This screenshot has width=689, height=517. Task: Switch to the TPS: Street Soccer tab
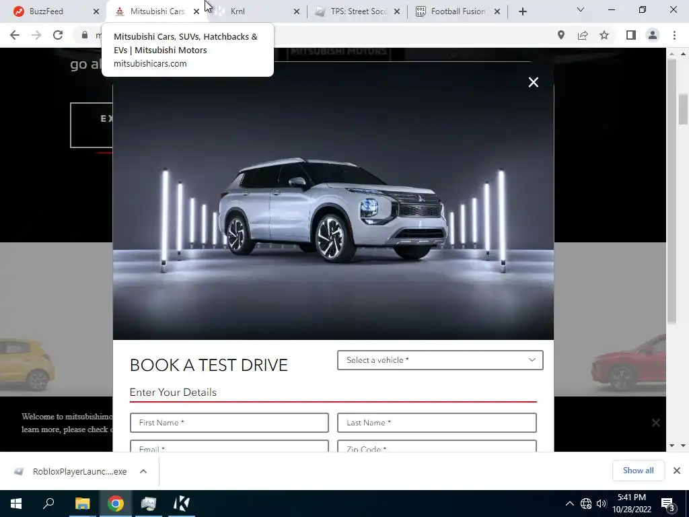point(357,11)
